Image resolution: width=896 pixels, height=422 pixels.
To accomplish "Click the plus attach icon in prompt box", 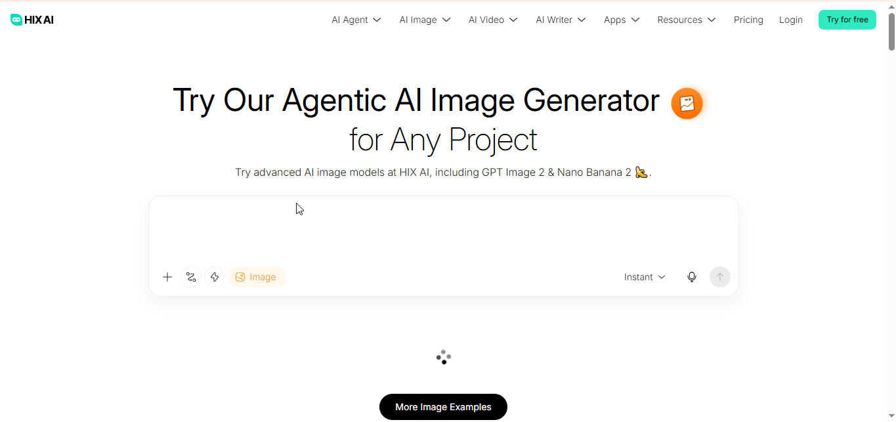I will pos(167,277).
